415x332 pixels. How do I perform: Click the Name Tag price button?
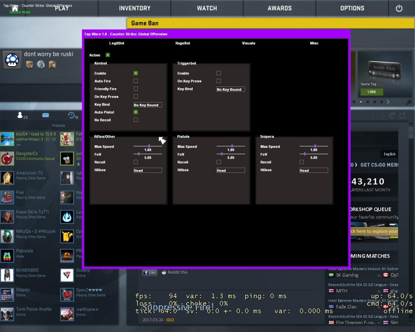click(x=372, y=92)
